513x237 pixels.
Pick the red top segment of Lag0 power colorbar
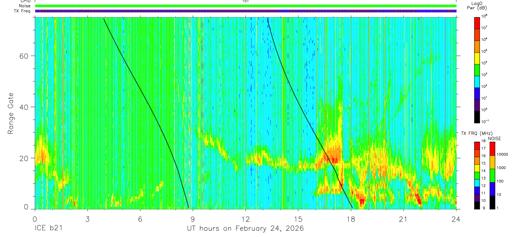click(477, 22)
